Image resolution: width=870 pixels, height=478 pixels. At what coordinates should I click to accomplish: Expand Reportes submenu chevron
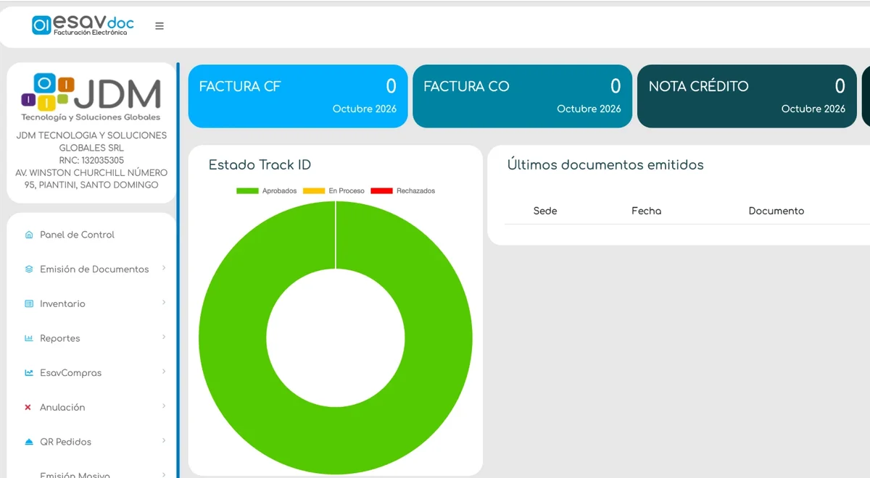[x=164, y=337]
